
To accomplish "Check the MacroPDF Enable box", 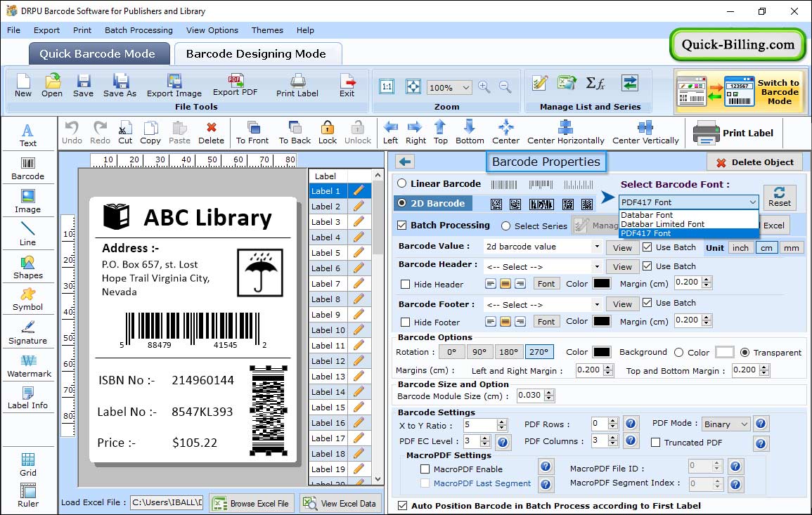I will pyautogui.click(x=425, y=469).
